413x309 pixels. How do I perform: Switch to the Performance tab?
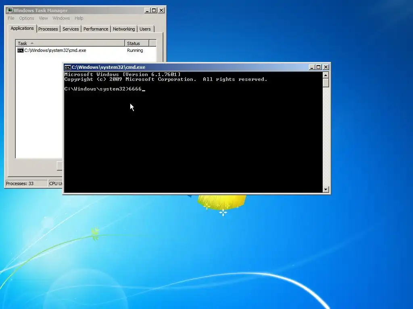coord(96,29)
